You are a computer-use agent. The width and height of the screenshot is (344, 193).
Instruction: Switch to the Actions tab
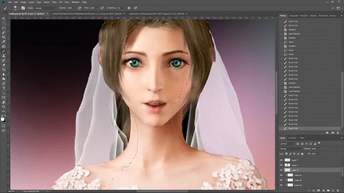coord(332,16)
